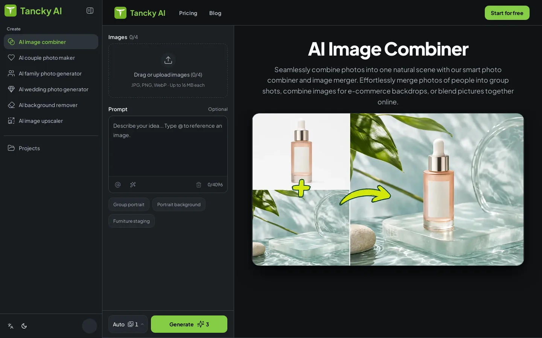Collapse the sidebar using the panel icon
This screenshot has width=542, height=338.
(x=90, y=11)
